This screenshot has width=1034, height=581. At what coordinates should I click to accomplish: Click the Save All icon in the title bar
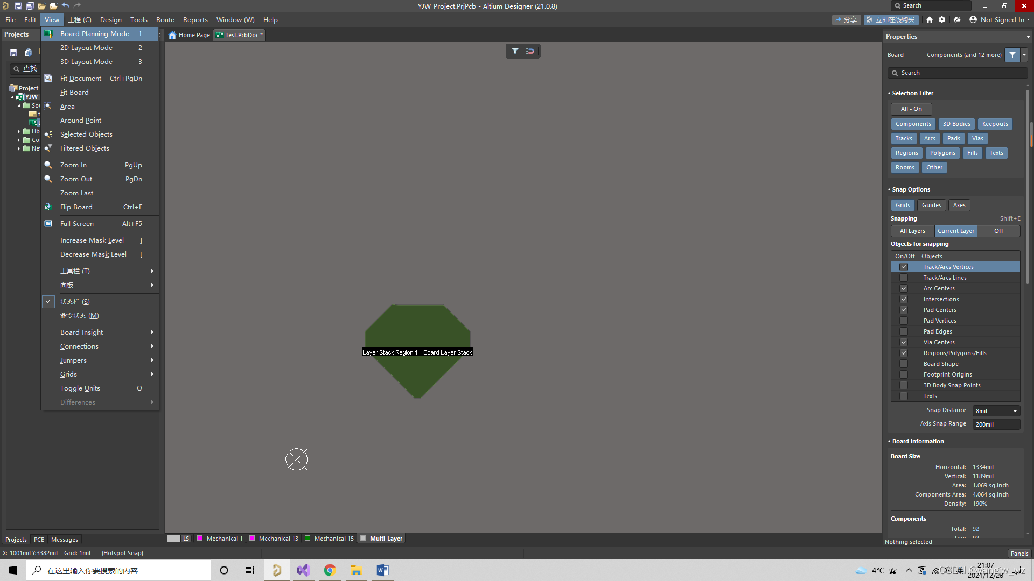click(x=30, y=6)
